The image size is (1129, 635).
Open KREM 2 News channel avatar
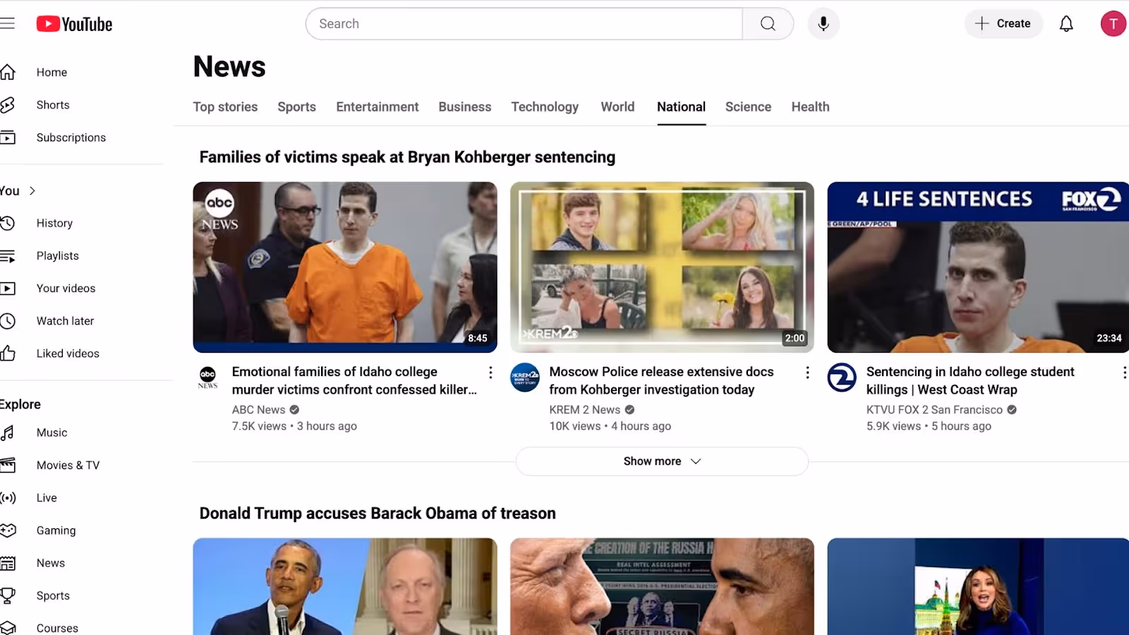525,377
